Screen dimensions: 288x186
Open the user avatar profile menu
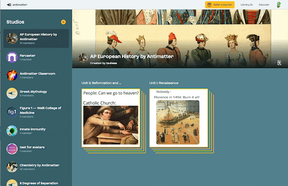(279, 5)
